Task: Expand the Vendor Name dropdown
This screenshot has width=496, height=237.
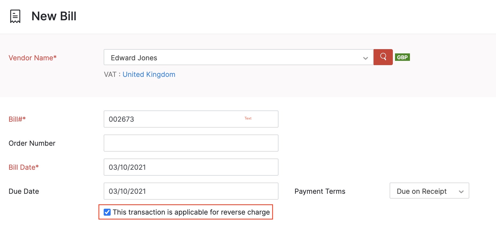Action: pos(365,57)
